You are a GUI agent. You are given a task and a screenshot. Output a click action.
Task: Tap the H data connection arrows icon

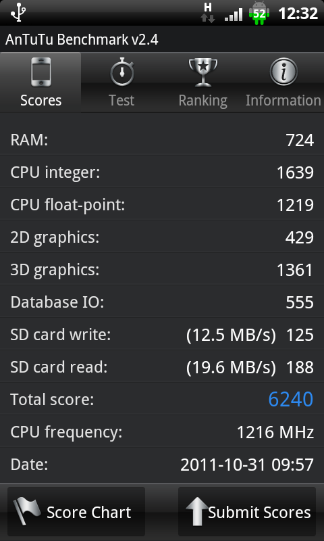[x=208, y=13]
